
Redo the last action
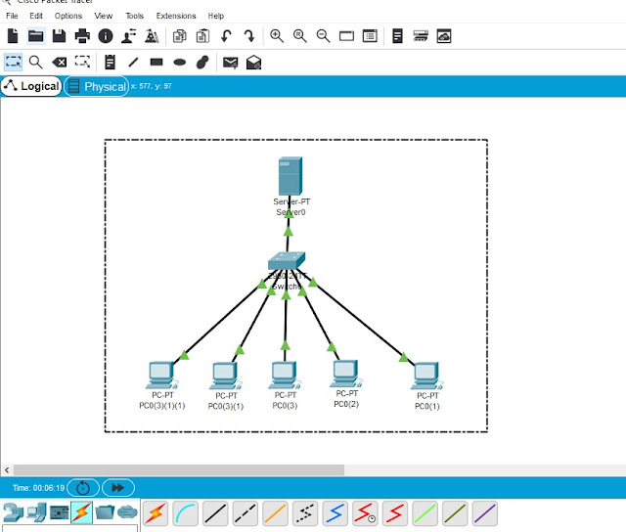[249, 36]
